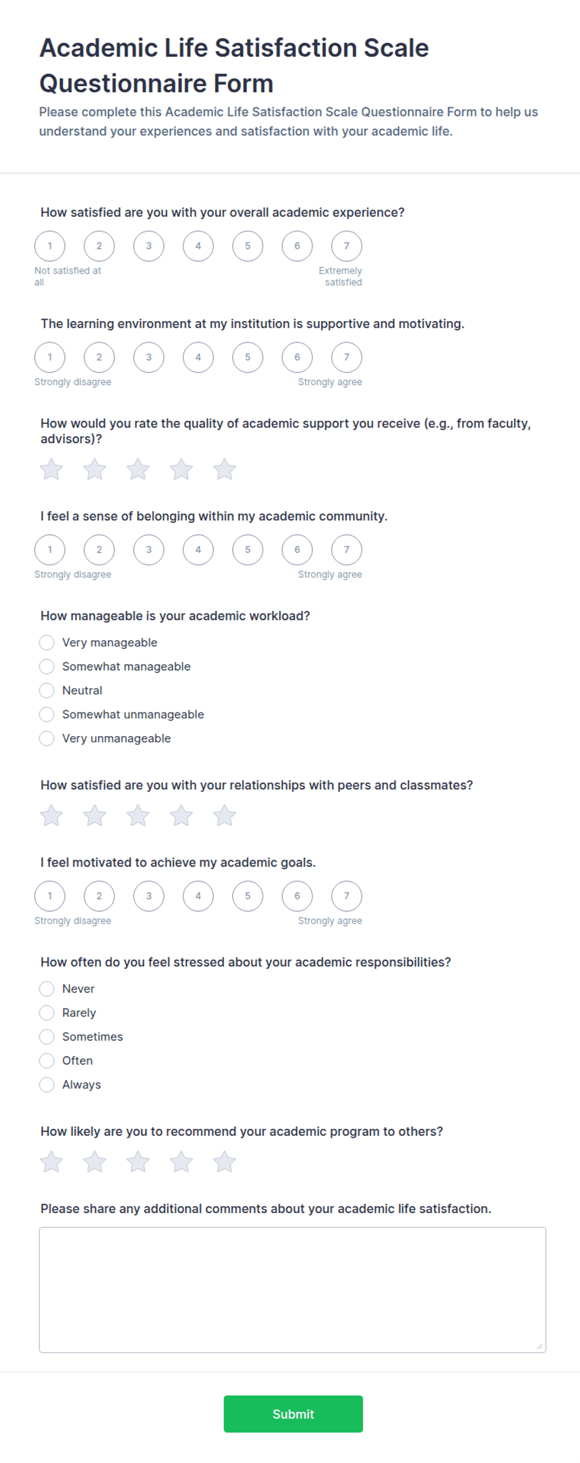Select 2 for overall academic experience satisfaction

[x=99, y=246]
